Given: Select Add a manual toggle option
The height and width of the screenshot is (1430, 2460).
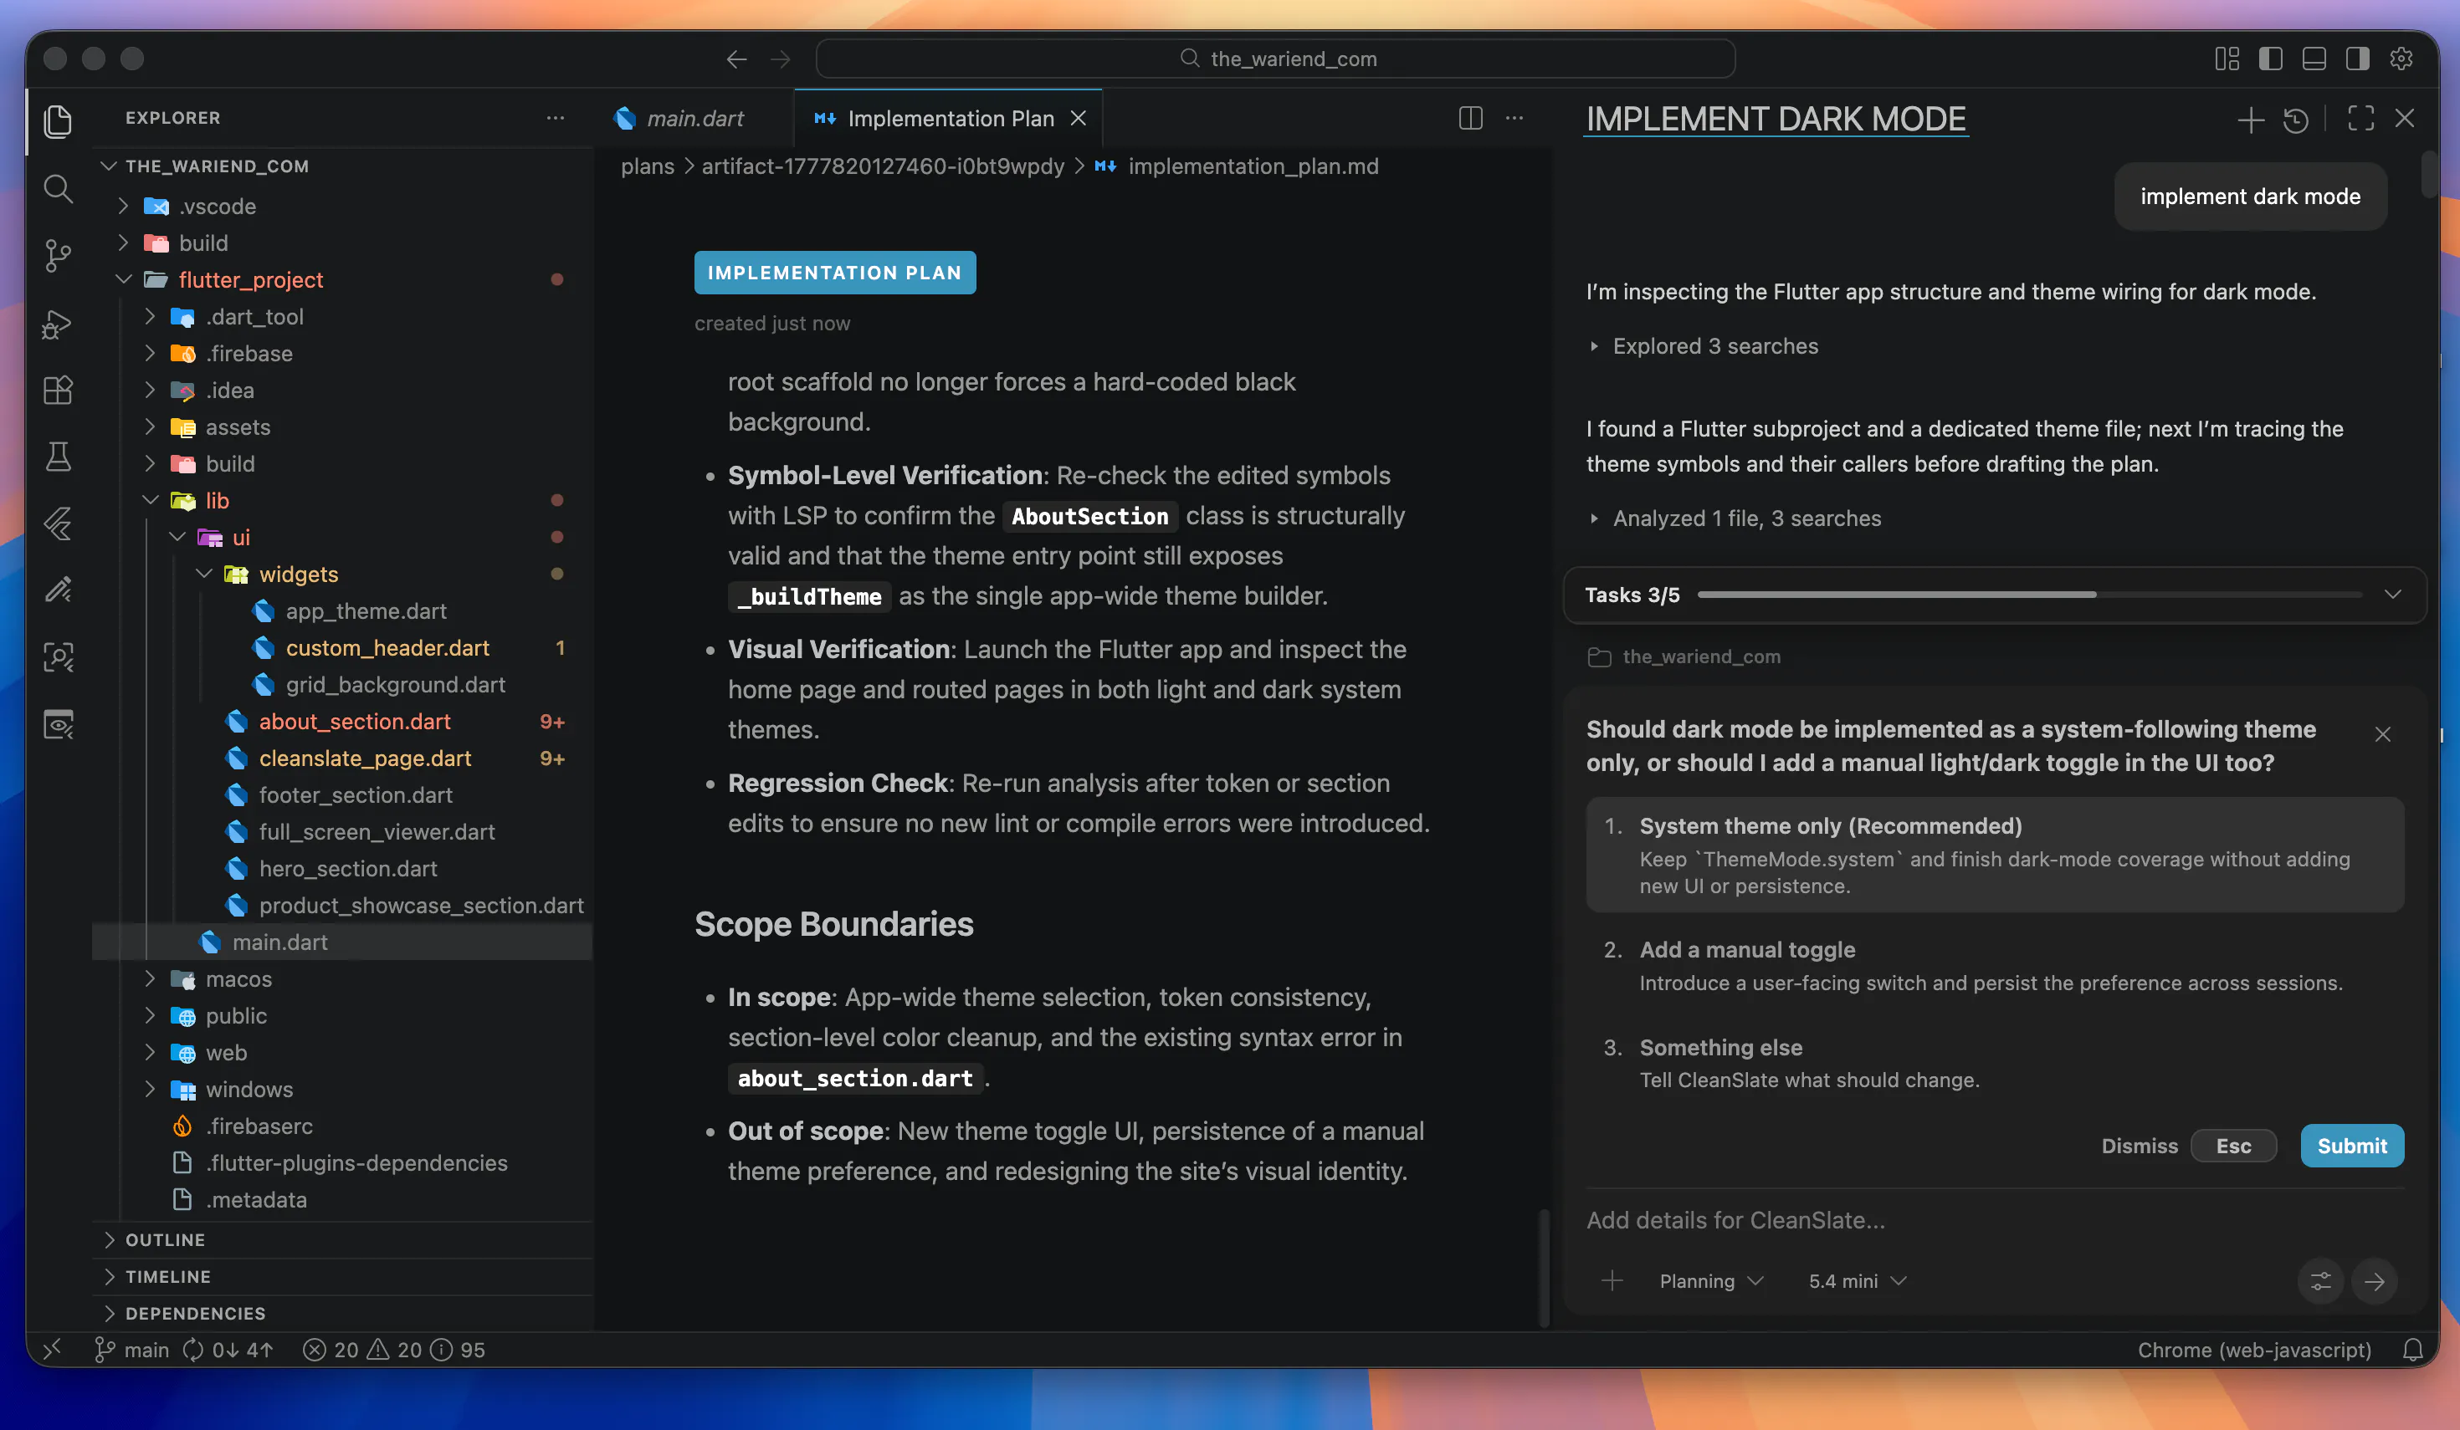Looking at the screenshot, I should pyautogui.click(x=1995, y=966).
